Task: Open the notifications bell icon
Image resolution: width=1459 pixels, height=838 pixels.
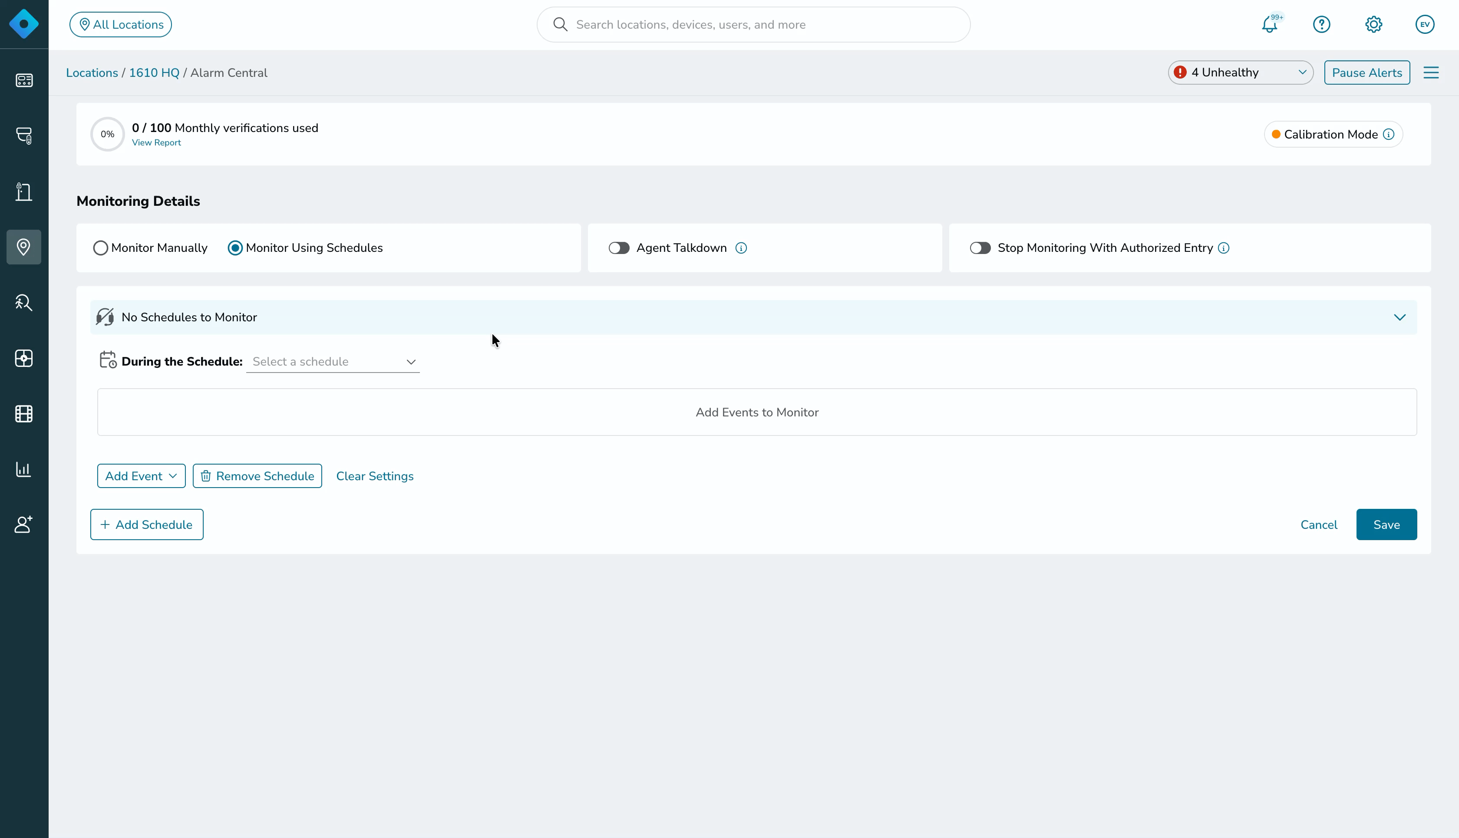Action: [1270, 25]
